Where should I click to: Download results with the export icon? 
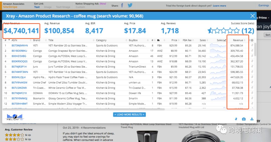[252, 119]
